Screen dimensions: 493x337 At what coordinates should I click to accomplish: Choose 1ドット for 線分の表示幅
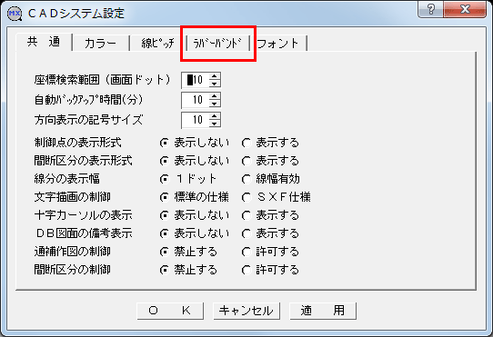(188, 179)
